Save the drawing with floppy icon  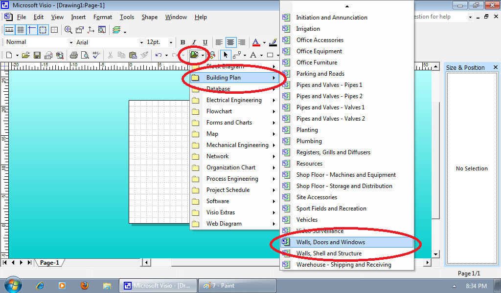click(37, 55)
